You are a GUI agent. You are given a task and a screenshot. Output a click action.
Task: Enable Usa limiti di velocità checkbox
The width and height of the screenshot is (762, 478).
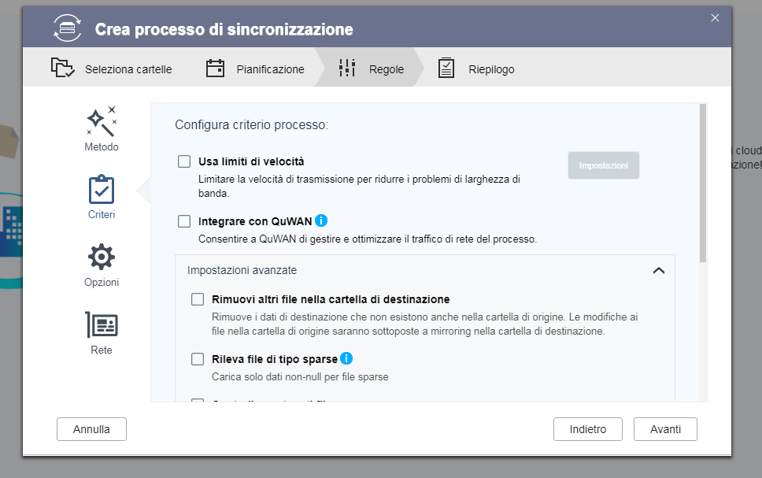[184, 161]
